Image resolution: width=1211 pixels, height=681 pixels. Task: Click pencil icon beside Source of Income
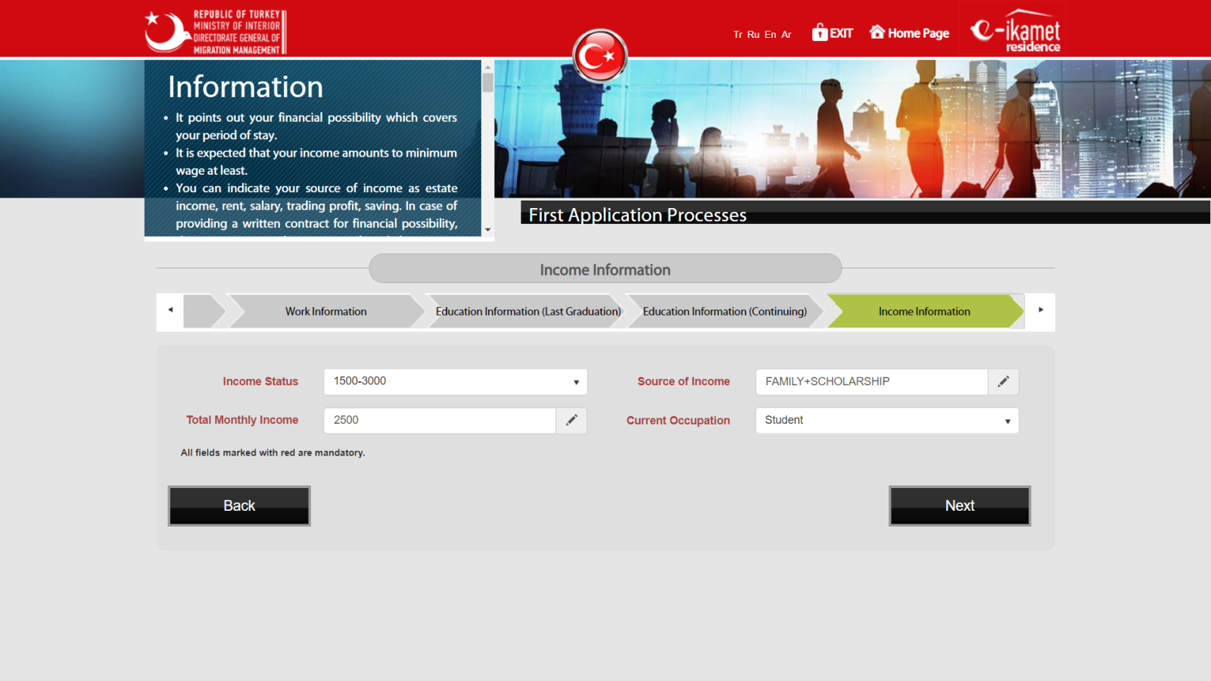[x=1003, y=382]
